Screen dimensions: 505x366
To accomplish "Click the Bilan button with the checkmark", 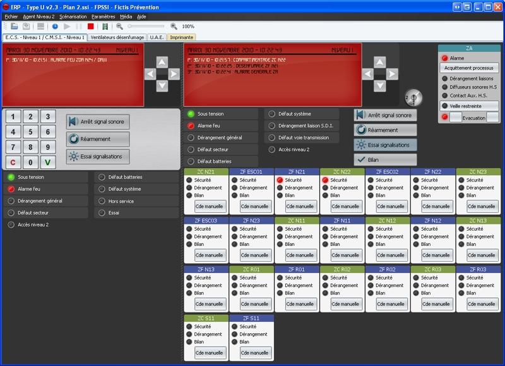I will 385,160.
